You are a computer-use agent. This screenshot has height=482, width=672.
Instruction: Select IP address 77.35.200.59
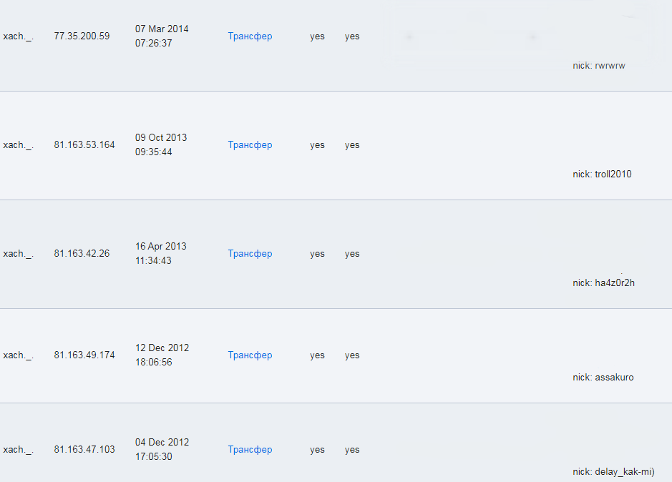(x=82, y=36)
